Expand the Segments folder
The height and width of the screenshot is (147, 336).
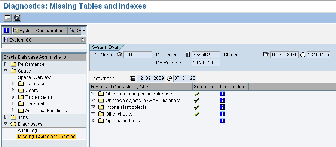[13, 104]
